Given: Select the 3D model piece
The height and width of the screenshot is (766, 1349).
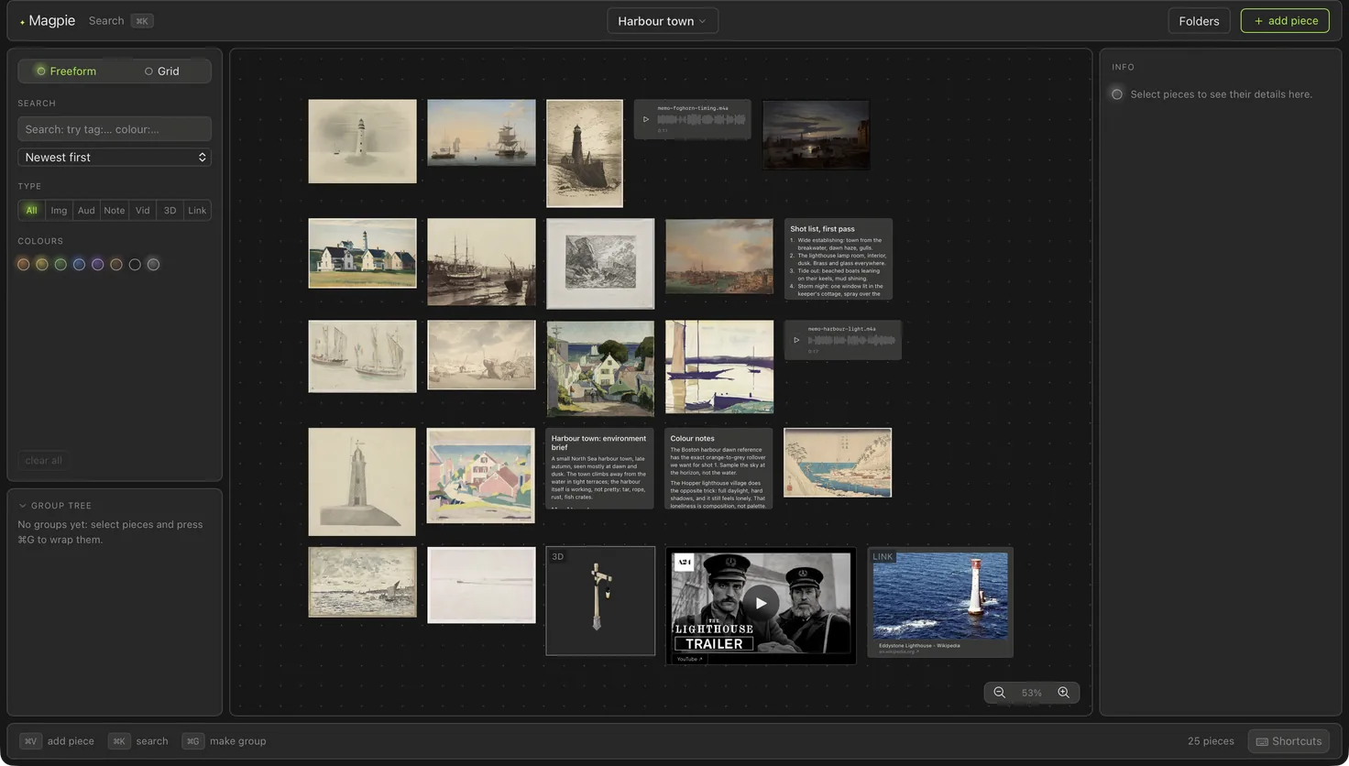Looking at the screenshot, I should point(600,600).
